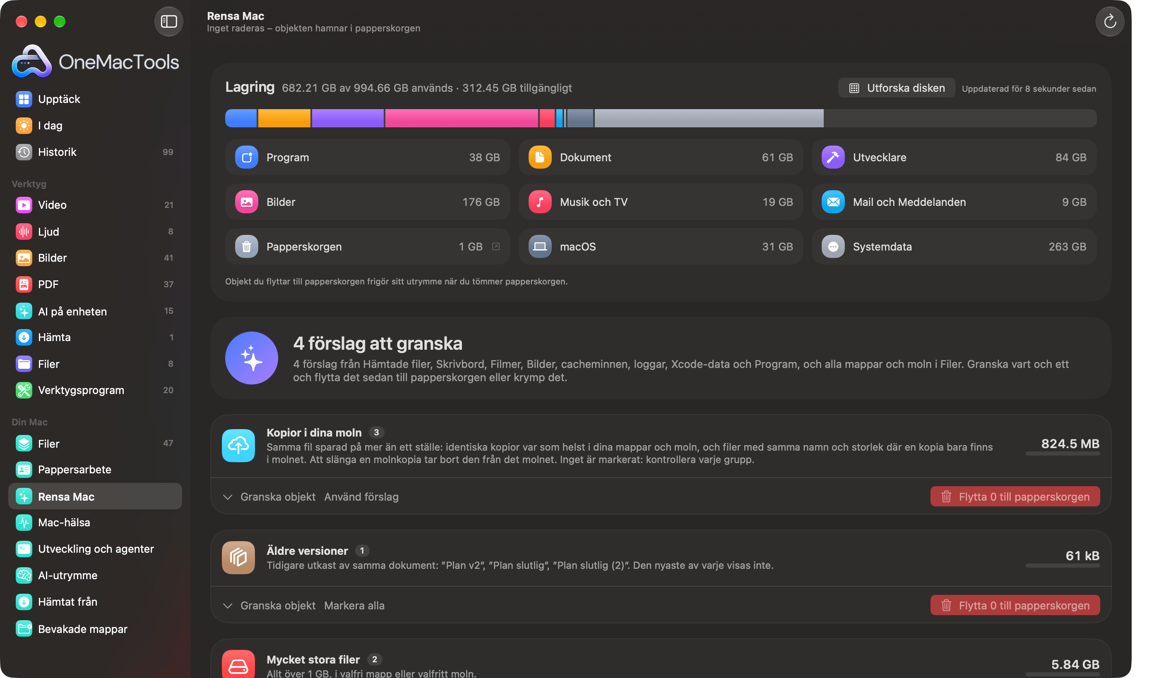1159x678 pixels.
Task: Select the Ljud tool
Action: tap(95, 231)
